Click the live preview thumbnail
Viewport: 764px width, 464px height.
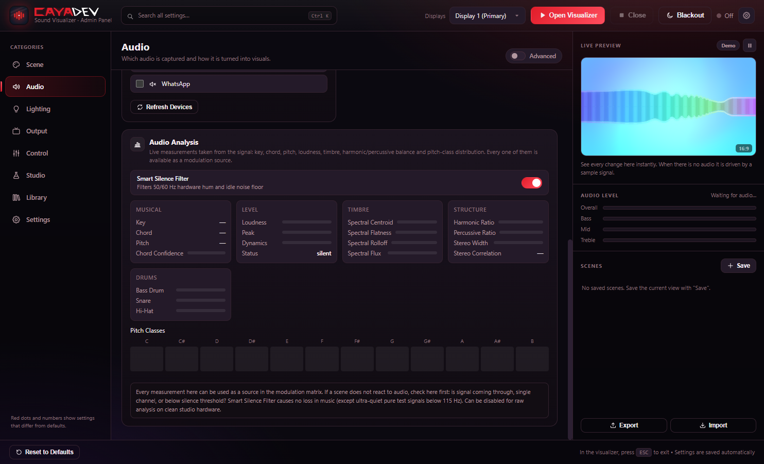pos(668,107)
